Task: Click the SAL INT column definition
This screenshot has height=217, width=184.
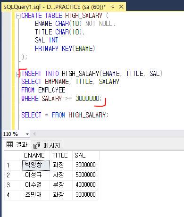Action: (x=46, y=40)
